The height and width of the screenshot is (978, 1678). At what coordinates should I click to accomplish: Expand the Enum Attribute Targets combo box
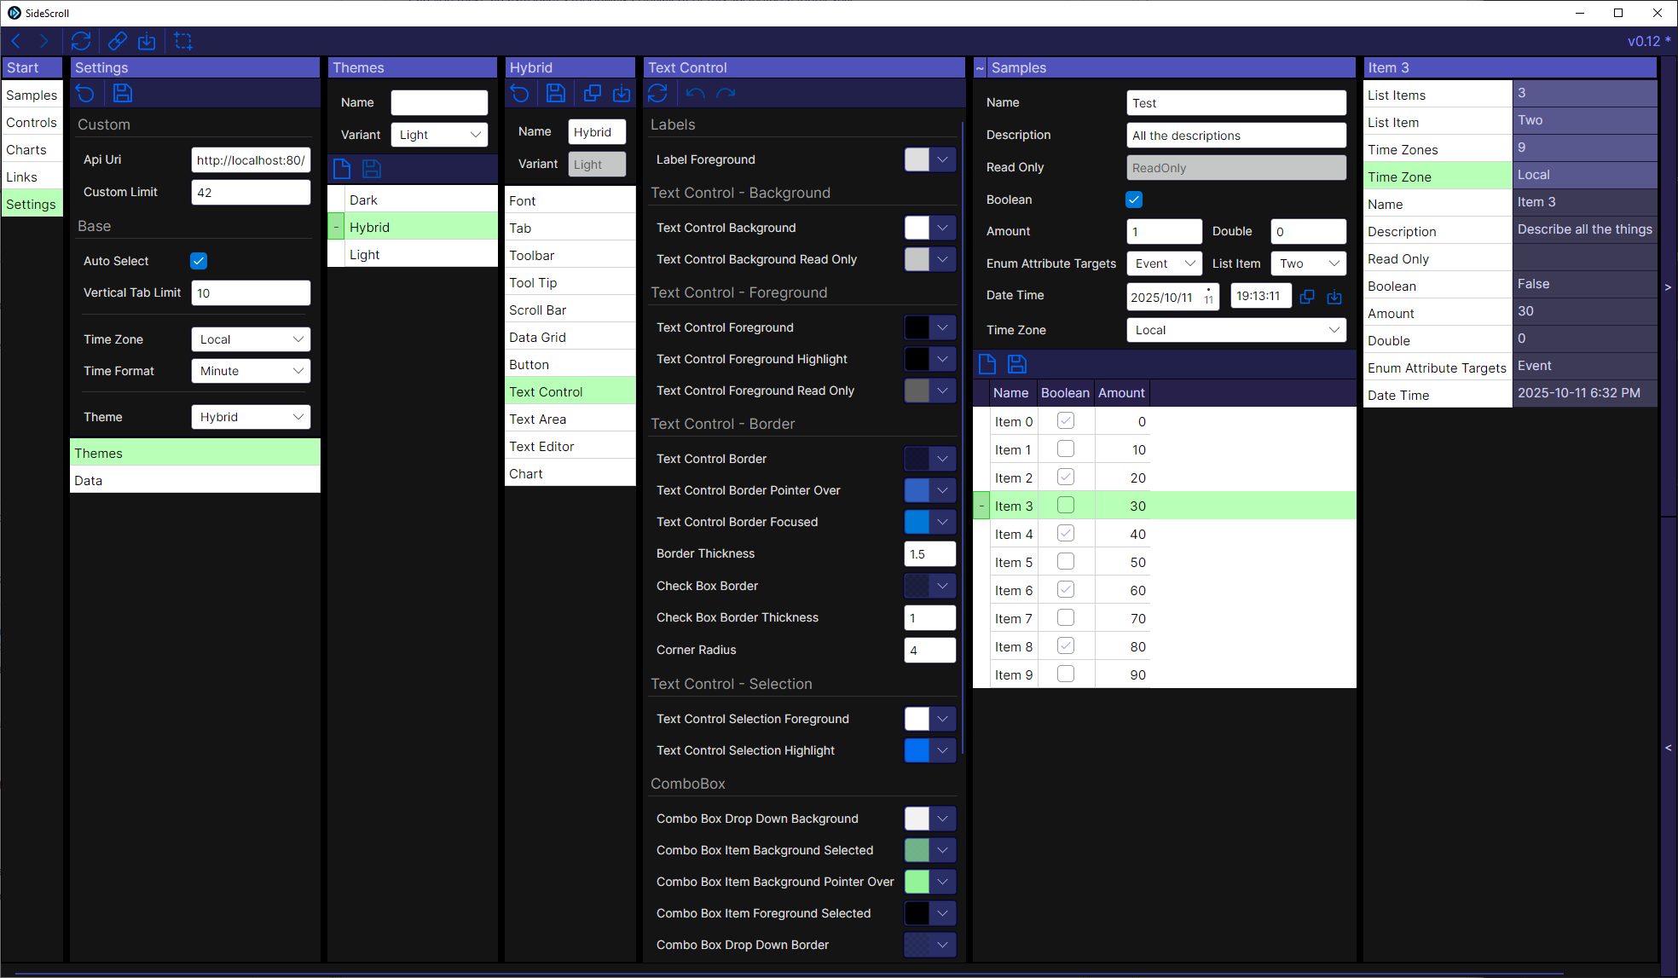tap(1164, 263)
